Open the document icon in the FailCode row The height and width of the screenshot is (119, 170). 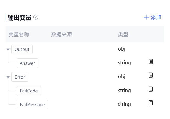click(150, 89)
